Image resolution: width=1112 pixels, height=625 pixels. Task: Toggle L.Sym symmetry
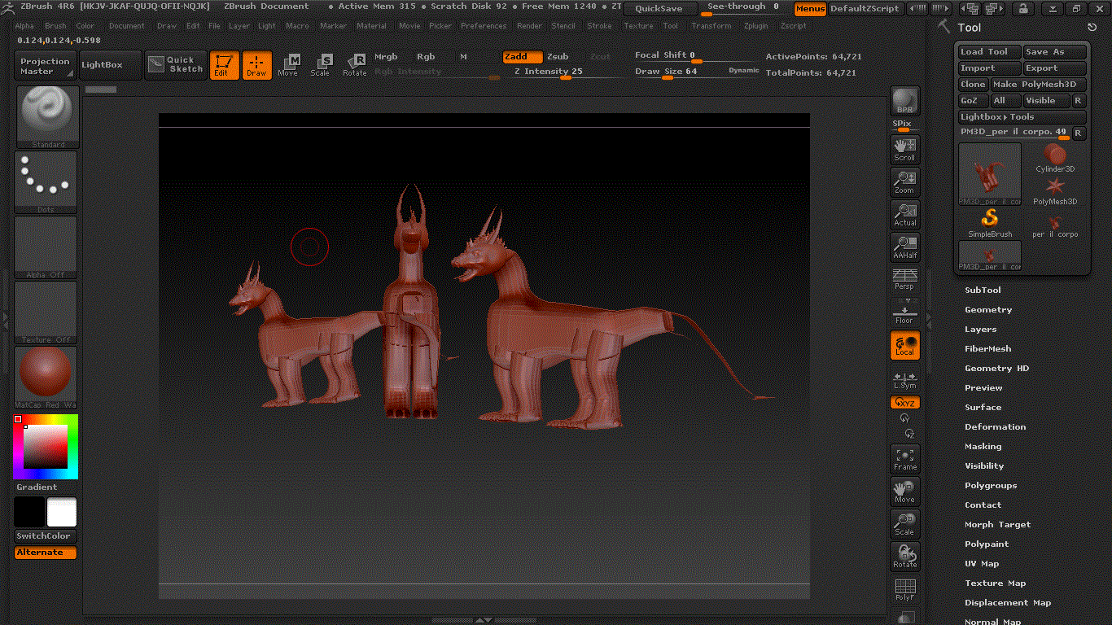pos(905,380)
